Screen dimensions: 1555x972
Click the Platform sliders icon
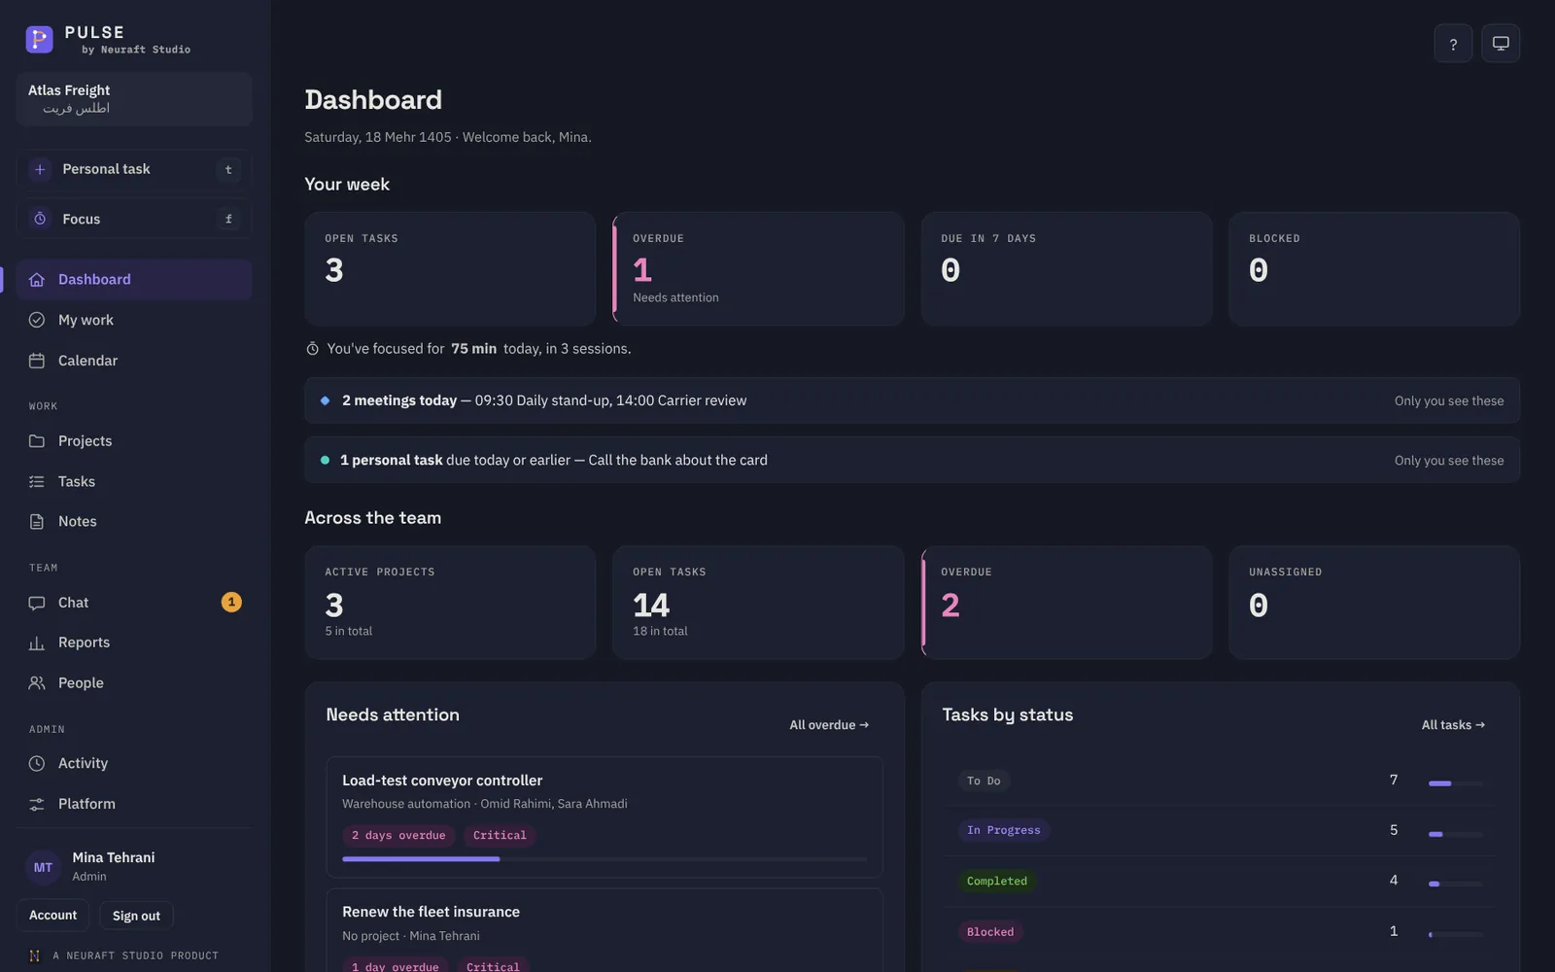pos(37,804)
